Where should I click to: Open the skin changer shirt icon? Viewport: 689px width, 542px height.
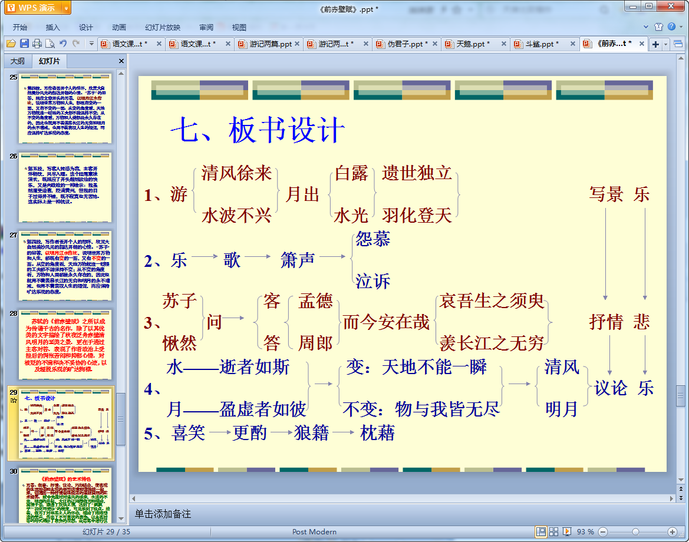tap(658, 27)
